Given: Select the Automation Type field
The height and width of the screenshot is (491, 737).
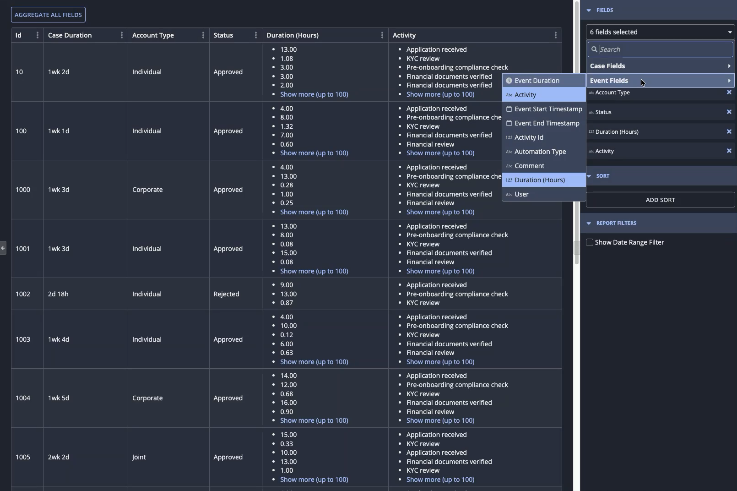Looking at the screenshot, I should [544, 152].
